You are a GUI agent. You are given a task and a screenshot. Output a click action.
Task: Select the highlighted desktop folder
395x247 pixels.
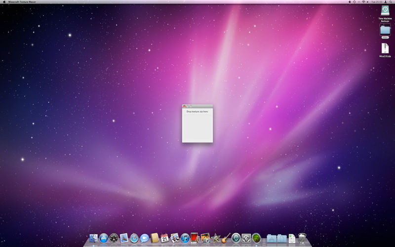(x=385, y=31)
